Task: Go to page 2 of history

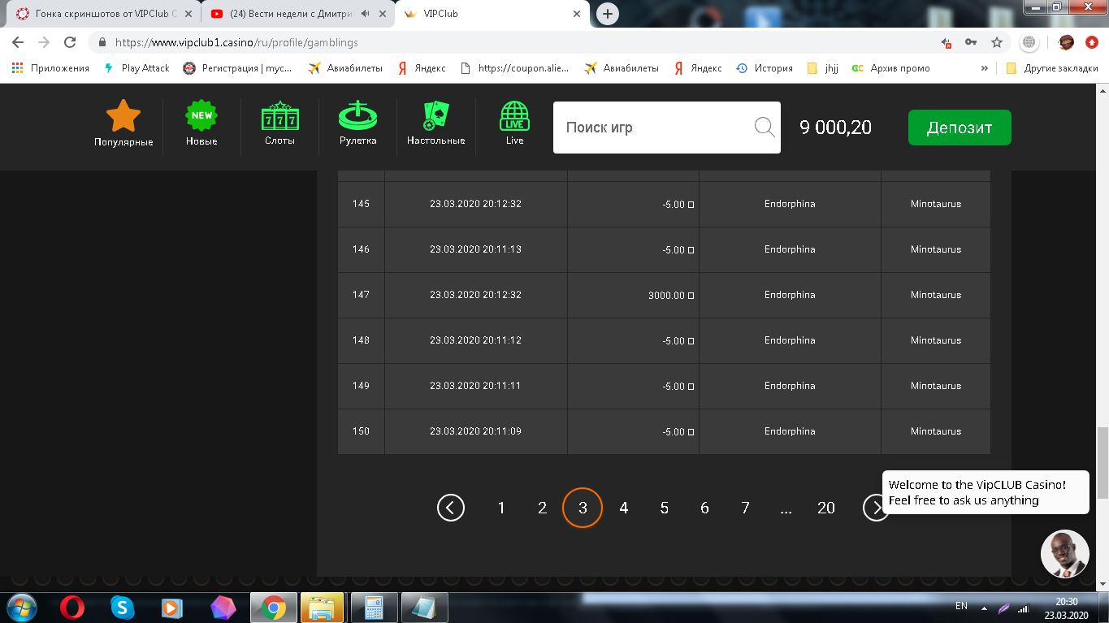Action: [x=542, y=508]
